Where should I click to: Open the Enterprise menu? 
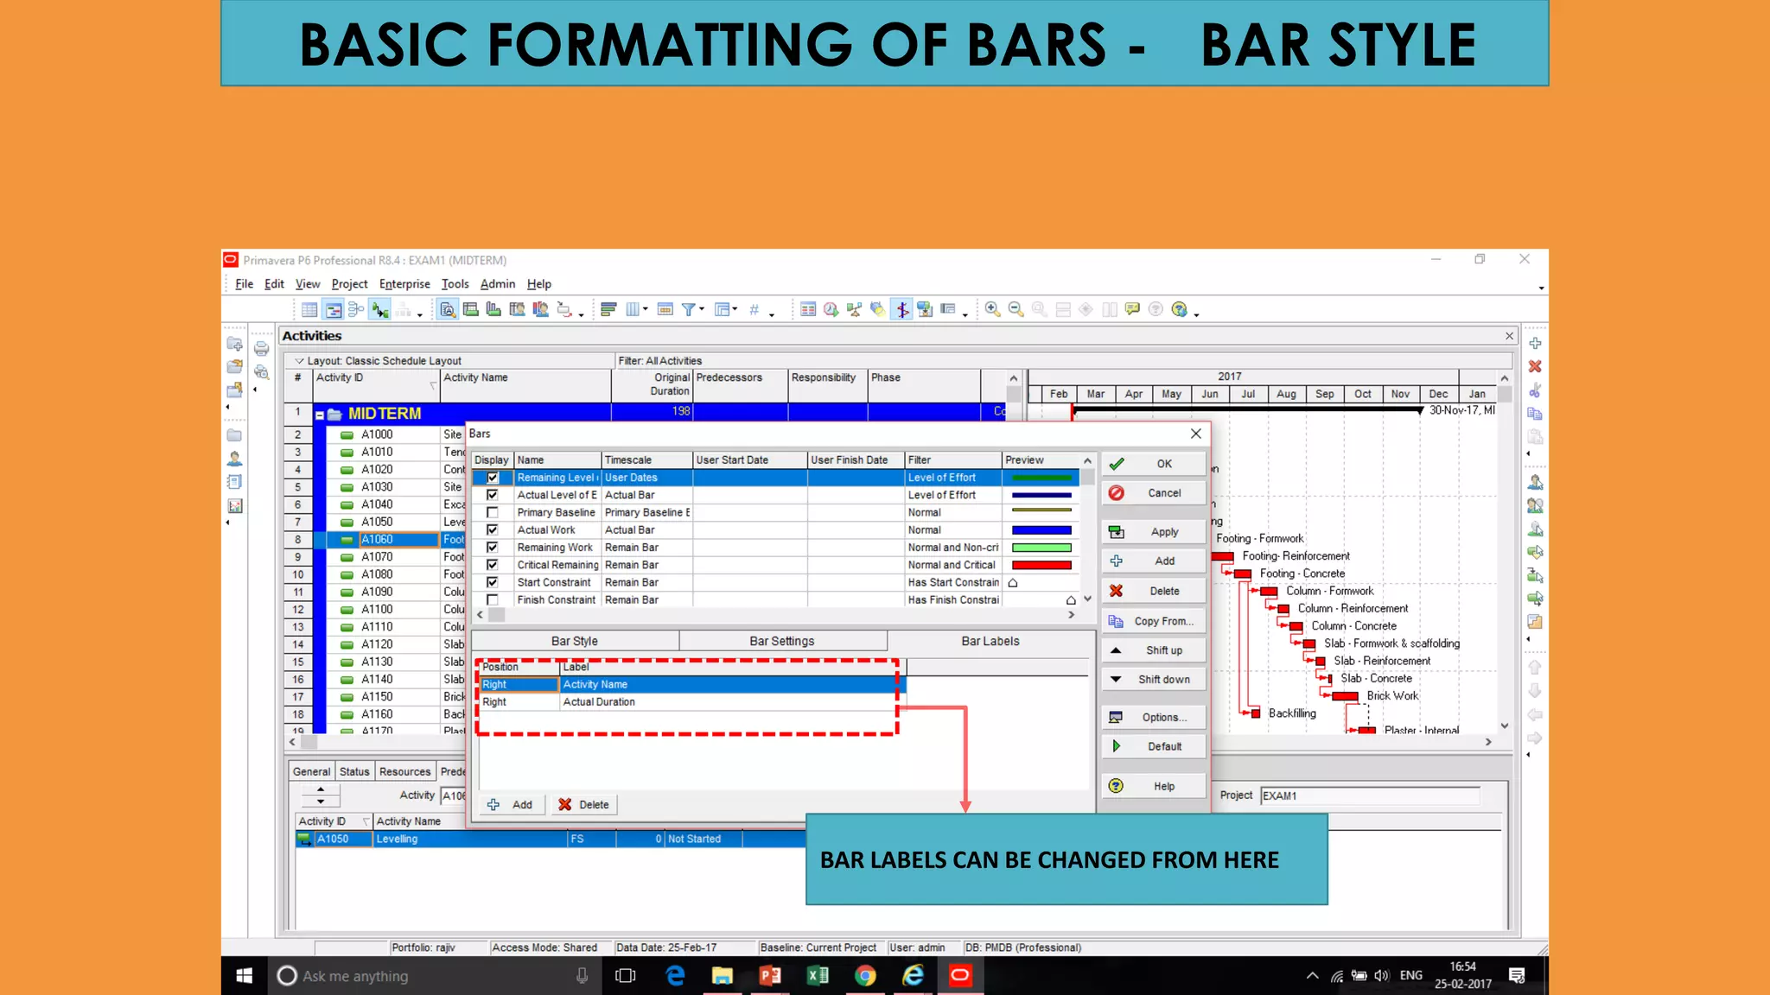(404, 284)
